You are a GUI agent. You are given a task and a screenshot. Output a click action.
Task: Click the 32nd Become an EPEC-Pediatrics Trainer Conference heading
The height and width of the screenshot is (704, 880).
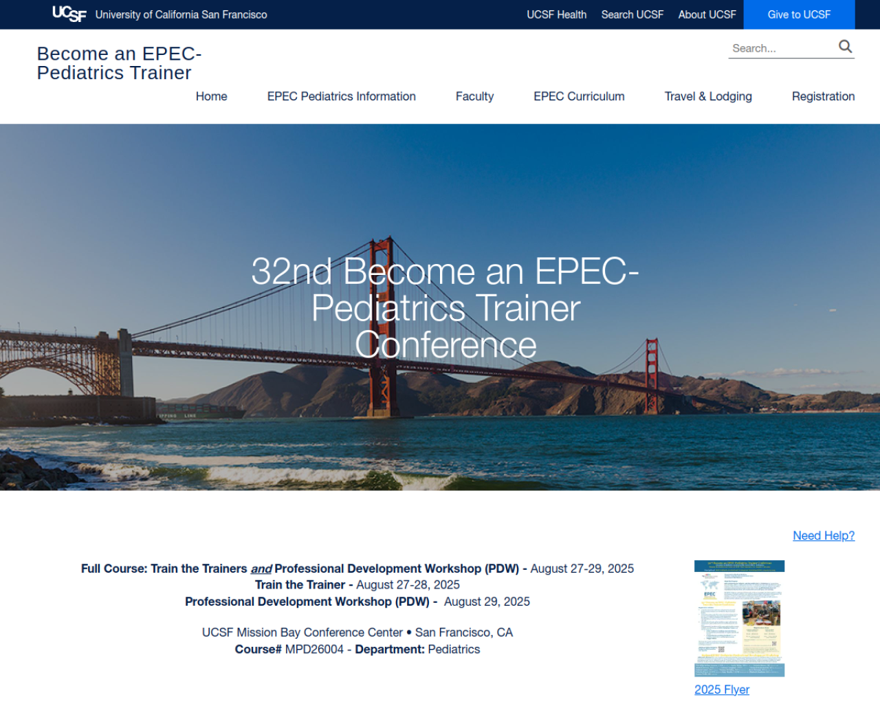pyautogui.click(x=445, y=308)
